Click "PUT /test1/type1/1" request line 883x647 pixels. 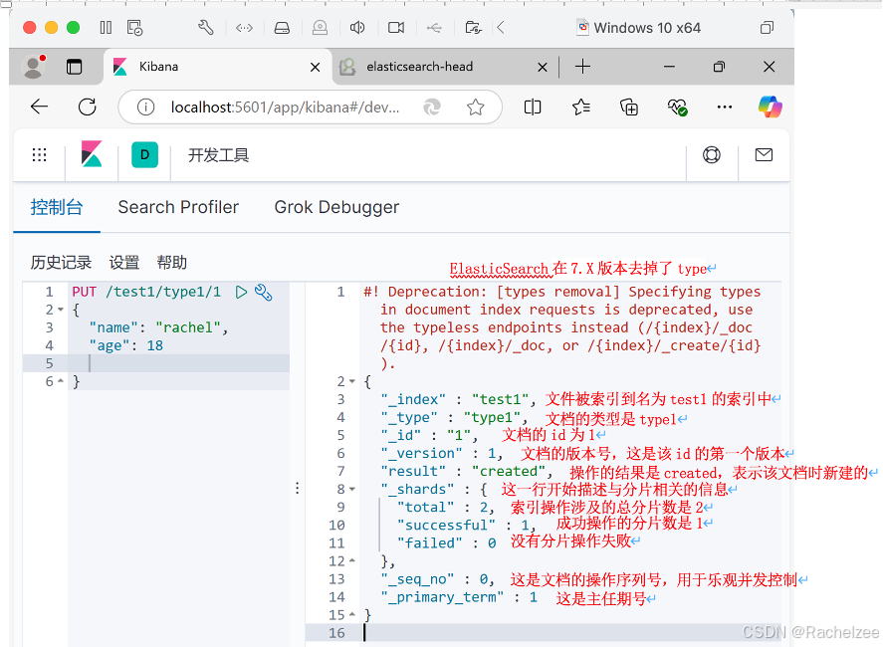coord(146,292)
